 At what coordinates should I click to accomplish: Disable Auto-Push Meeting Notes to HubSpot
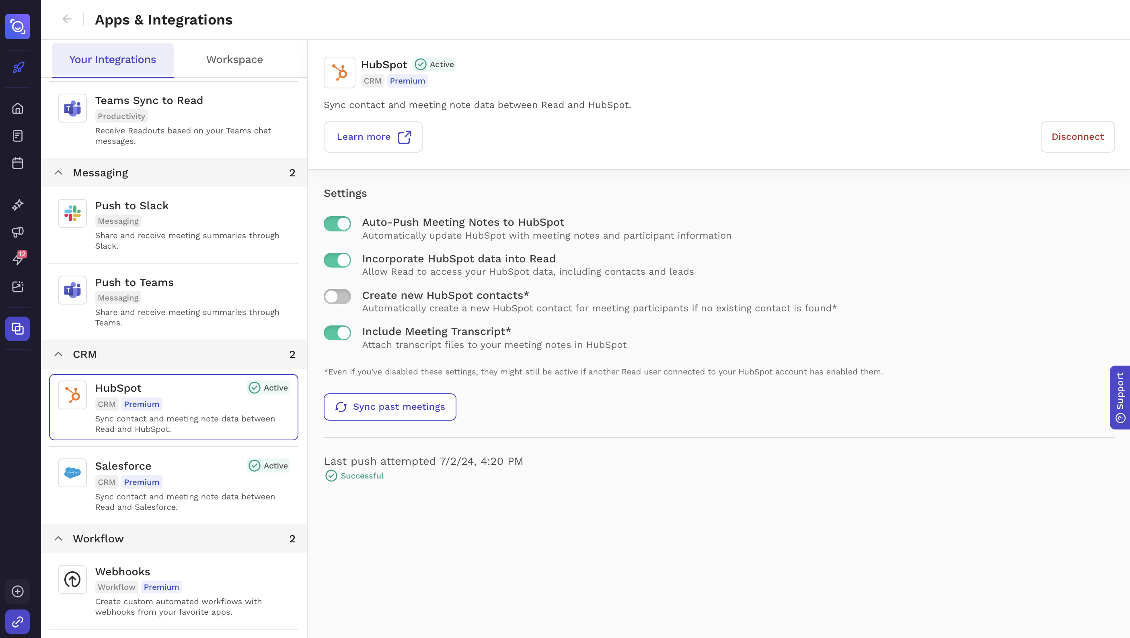pyautogui.click(x=337, y=223)
